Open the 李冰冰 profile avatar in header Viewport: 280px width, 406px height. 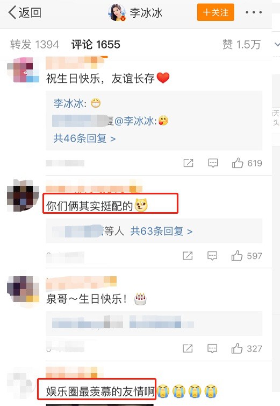[117, 12]
